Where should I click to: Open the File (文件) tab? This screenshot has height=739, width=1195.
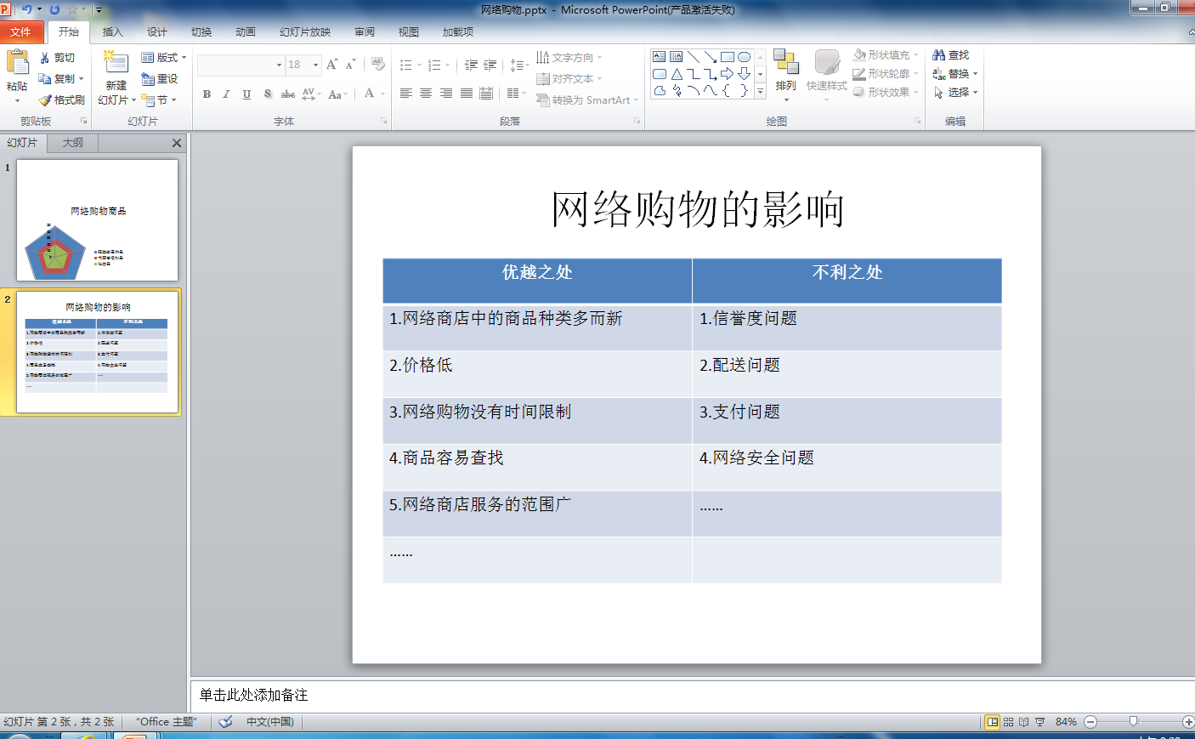[20, 32]
